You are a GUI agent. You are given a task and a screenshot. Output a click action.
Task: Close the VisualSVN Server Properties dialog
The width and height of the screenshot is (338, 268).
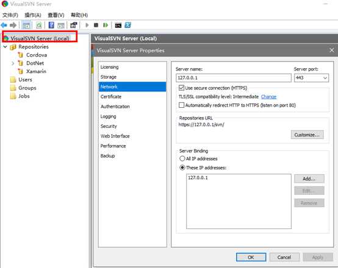coord(332,51)
